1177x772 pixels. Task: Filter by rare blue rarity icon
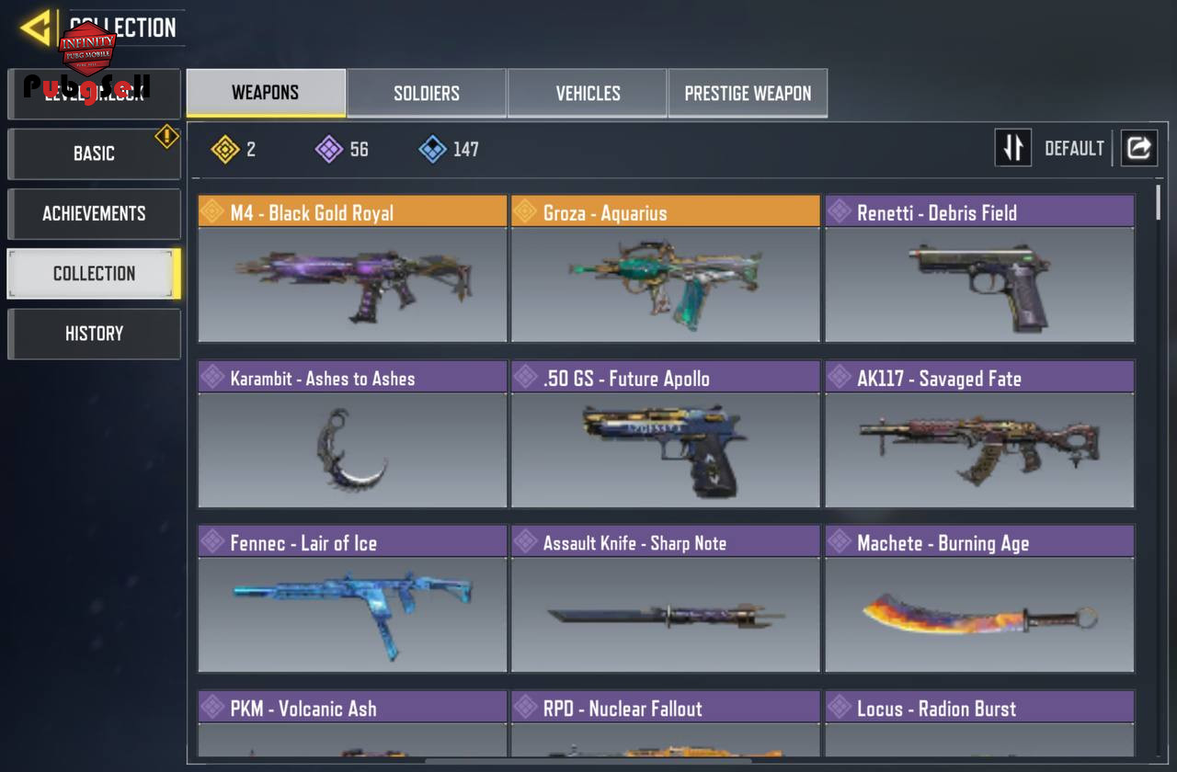[433, 149]
